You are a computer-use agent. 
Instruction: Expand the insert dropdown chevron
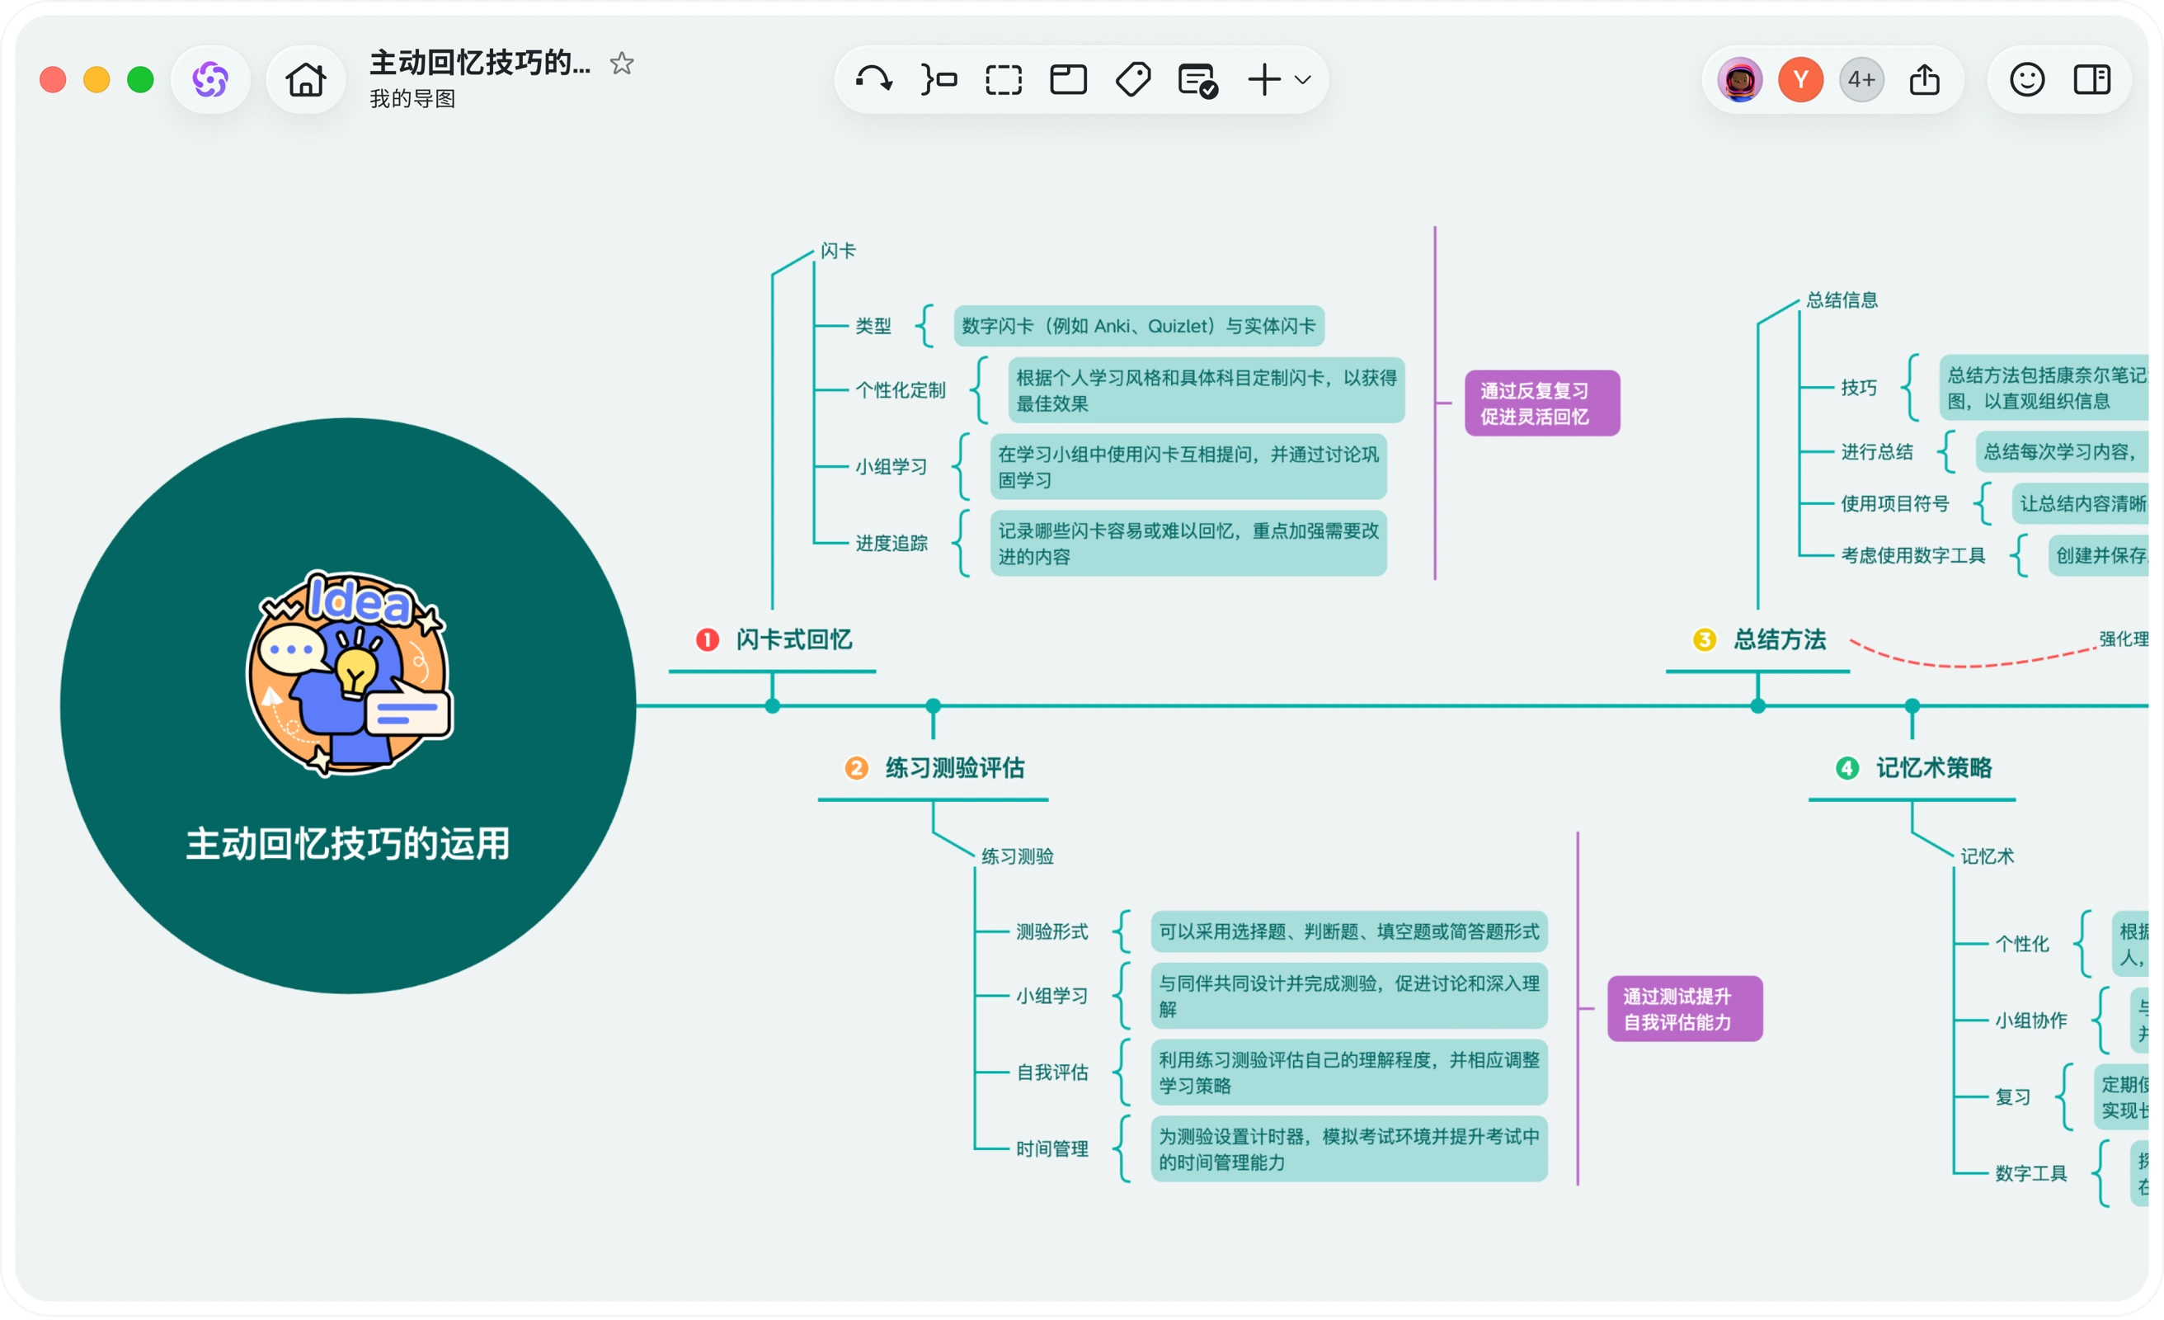[1303, 80]
